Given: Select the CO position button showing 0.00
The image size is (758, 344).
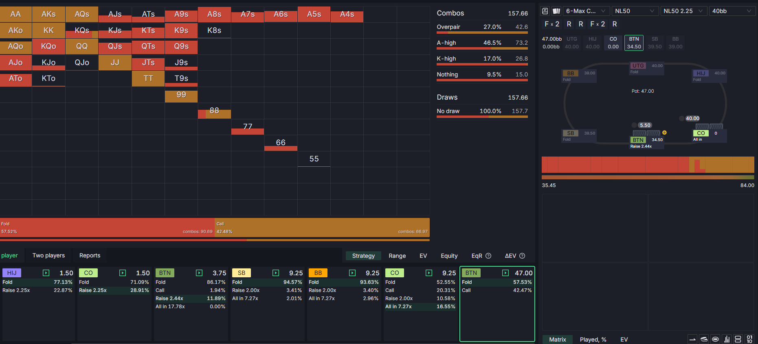Looking at the screenshot, I should [613, 43].
